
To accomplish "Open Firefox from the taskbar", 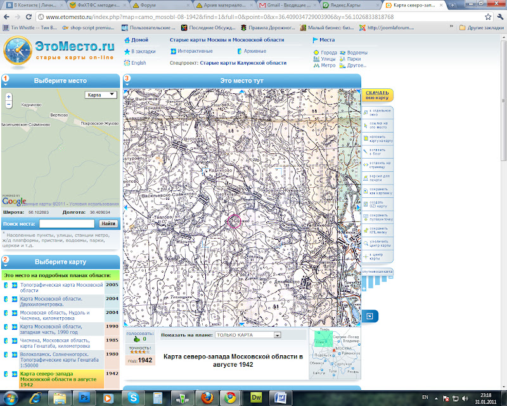I will click(207, 398).
